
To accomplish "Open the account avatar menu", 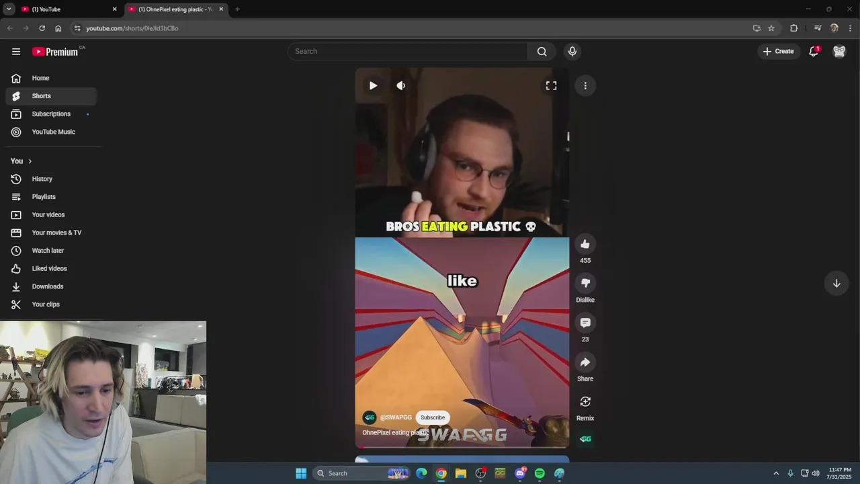I will [x=839, y=52].
